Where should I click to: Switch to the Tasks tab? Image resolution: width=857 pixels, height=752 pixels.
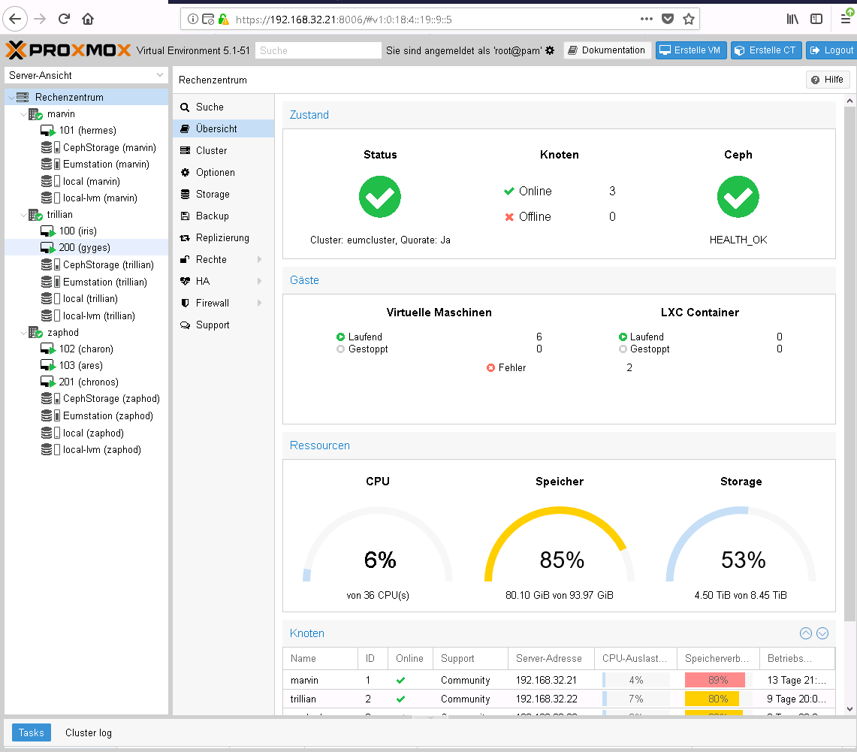click(x=31, y=732)
